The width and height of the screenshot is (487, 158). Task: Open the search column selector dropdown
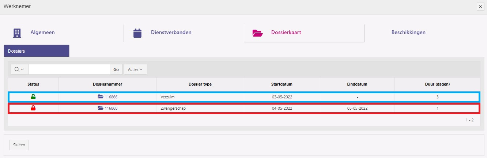click(x=19, y=69)
